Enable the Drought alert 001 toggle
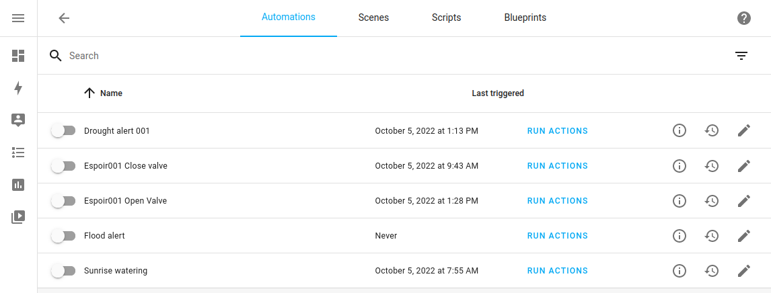 [x=64, y=131]
